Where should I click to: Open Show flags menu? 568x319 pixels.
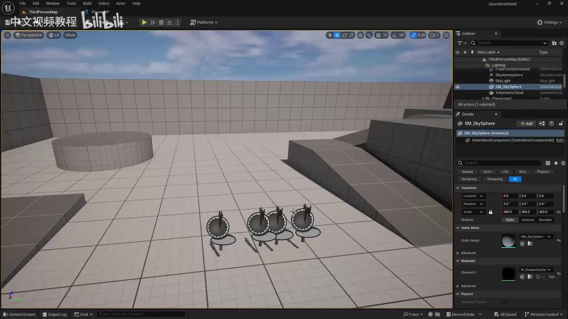click(71, 35)
